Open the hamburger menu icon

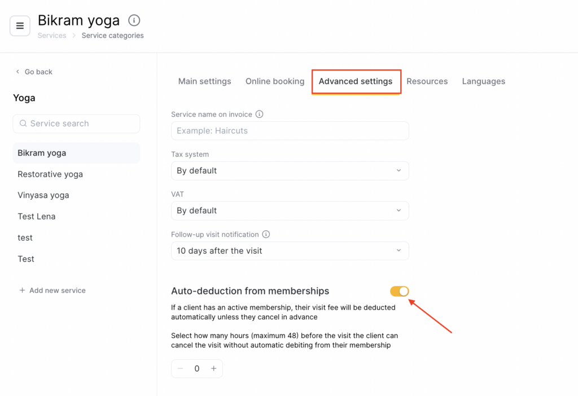point(20,26)
